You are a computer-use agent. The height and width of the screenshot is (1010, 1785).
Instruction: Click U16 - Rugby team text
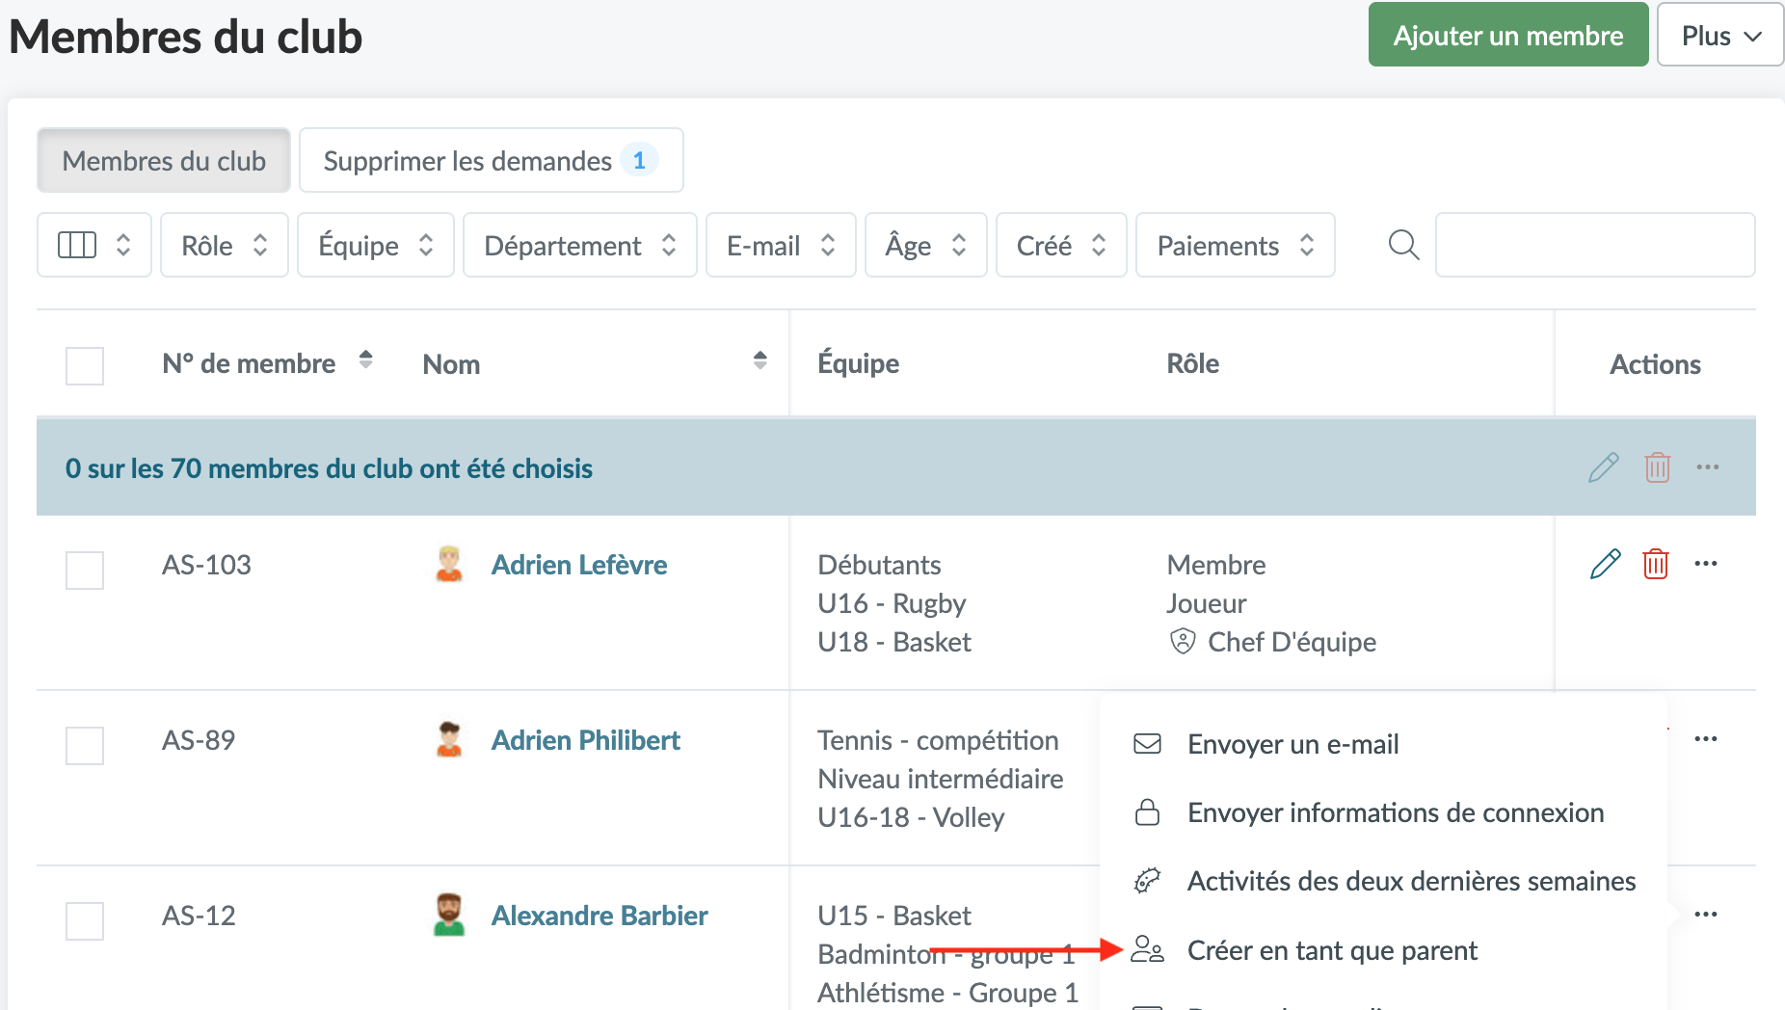tap(892, 603)
